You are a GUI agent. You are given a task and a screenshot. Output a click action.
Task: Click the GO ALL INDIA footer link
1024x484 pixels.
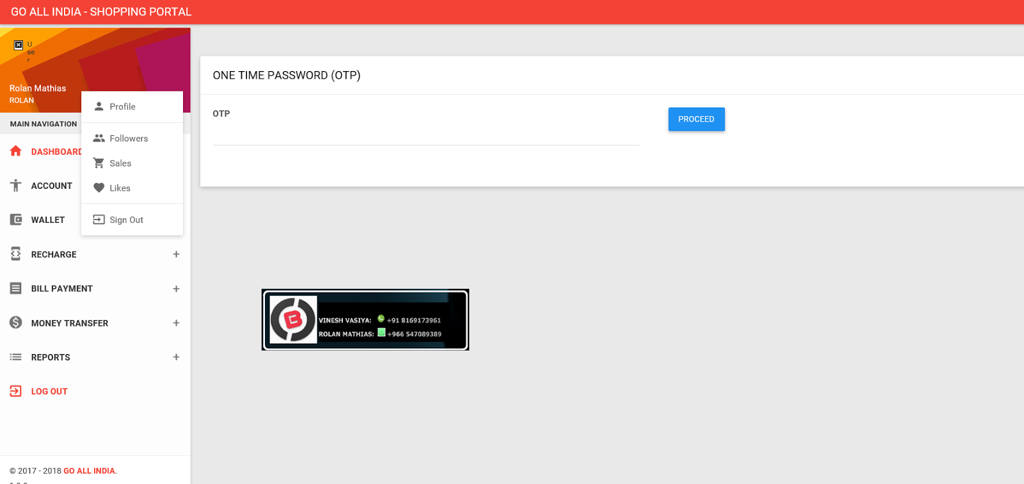(90, 471)
